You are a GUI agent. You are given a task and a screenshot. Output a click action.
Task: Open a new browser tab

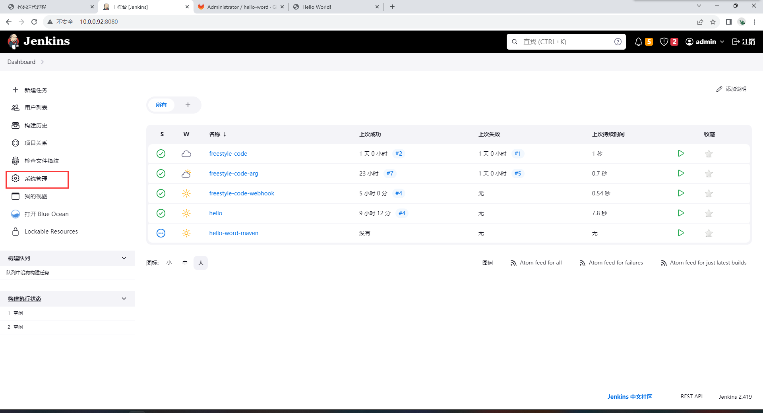click(x=392, y=7)
